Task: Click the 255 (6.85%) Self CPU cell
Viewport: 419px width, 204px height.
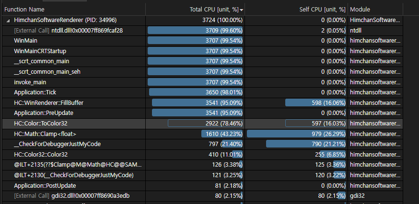Action: pos(296,155)
